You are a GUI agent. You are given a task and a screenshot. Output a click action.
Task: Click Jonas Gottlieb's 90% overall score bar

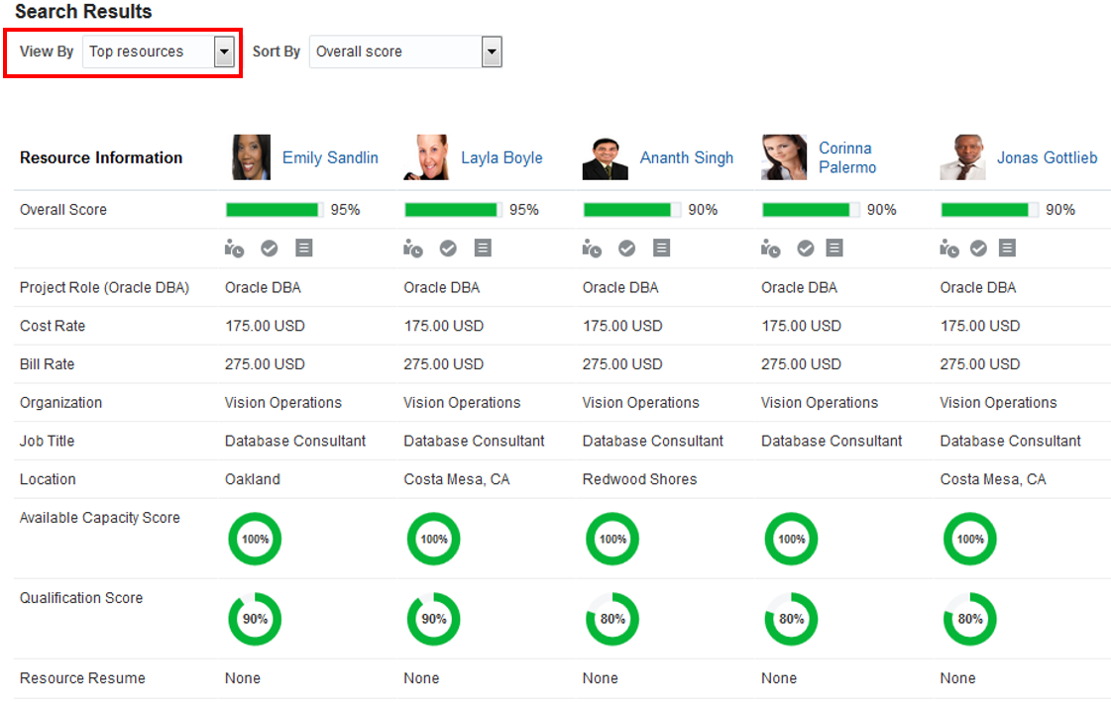(x=990, y=210)
